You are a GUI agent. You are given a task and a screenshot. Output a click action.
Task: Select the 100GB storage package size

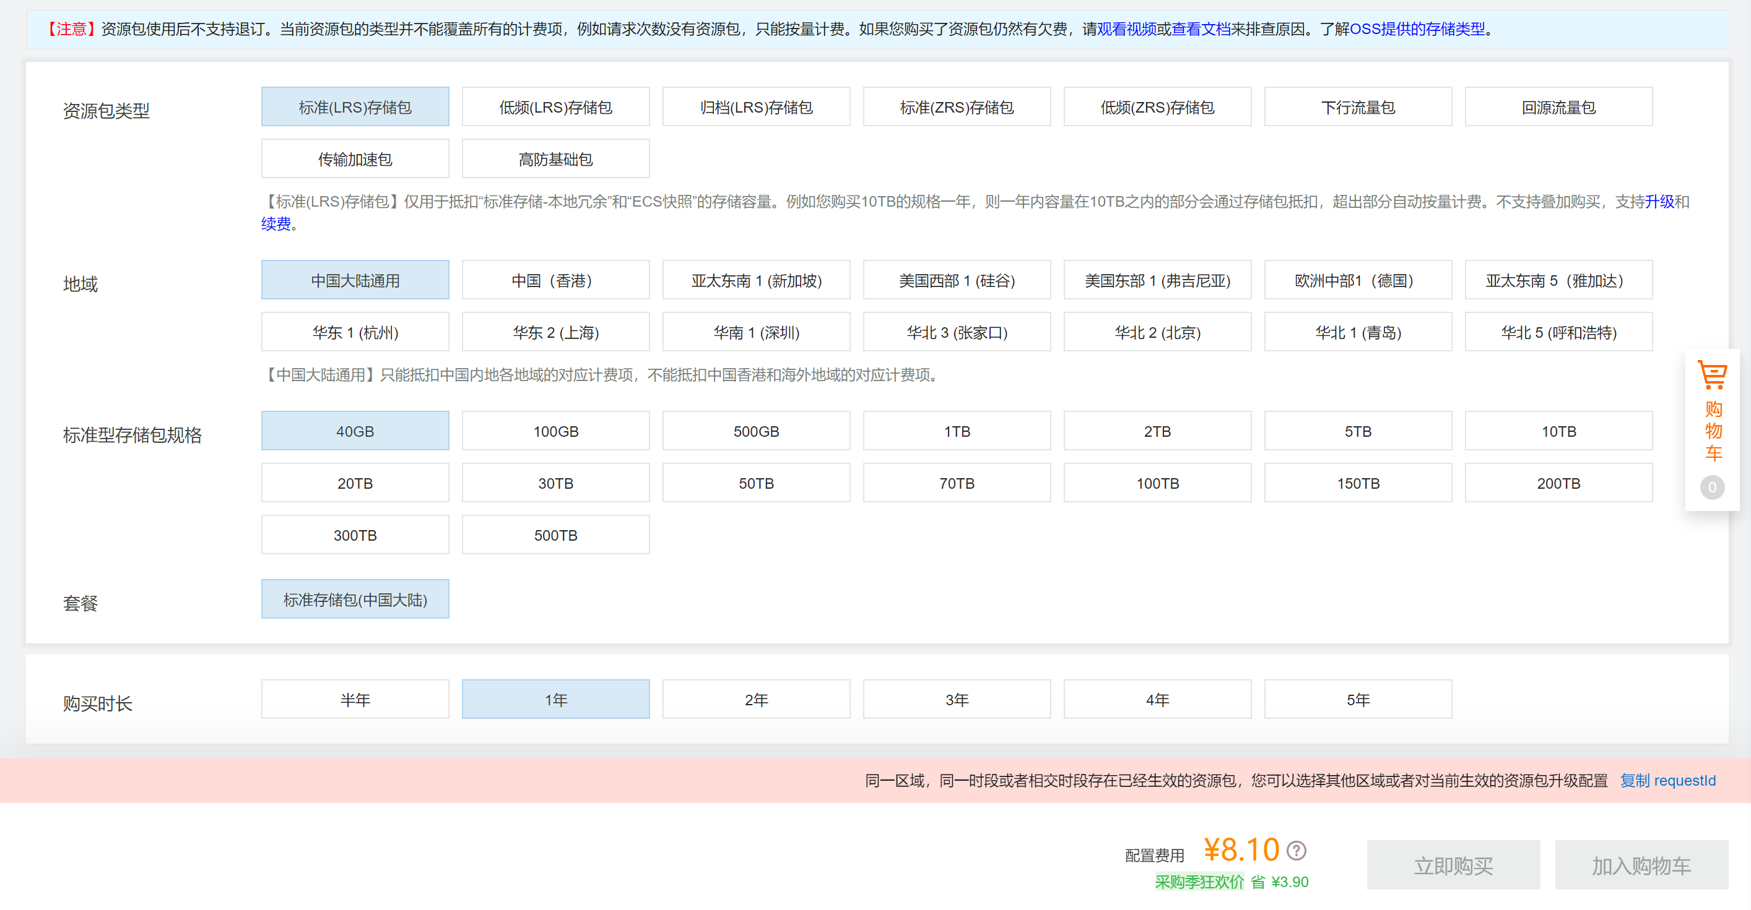pyautogui.click(x=555, y=431)
